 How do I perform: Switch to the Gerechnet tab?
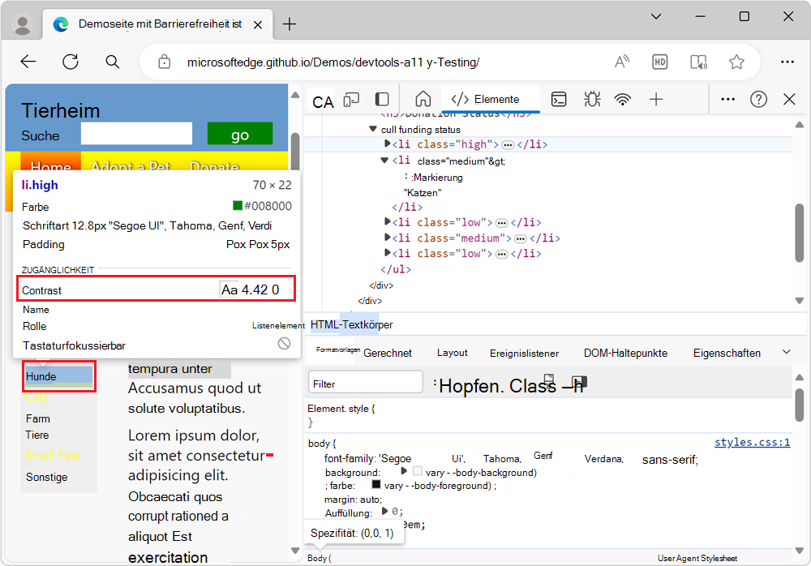(x=388, y=353)
